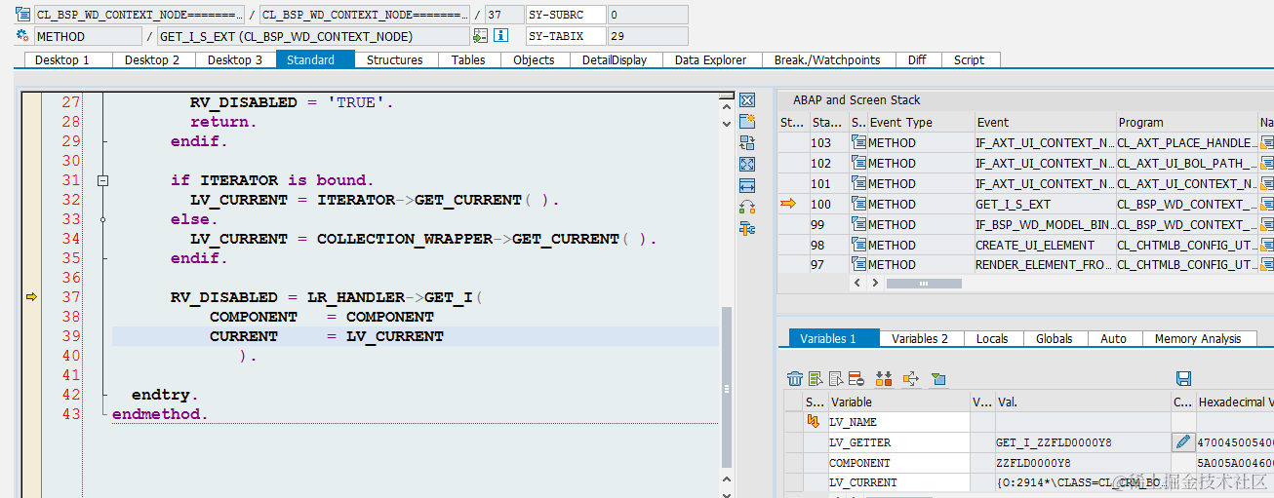Click the value GET_I_ZZFLD0000Y8
Screen dimensions: 1274x498
point(1053,442)
